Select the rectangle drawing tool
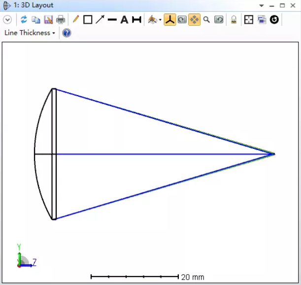 (88, 20)
